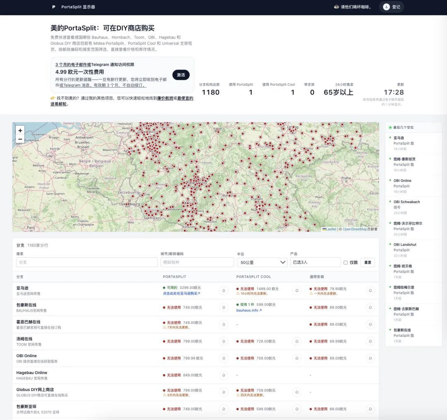447x420 pixels.
Task: Click the coffee cup icon in header
Action: (336, 7)
